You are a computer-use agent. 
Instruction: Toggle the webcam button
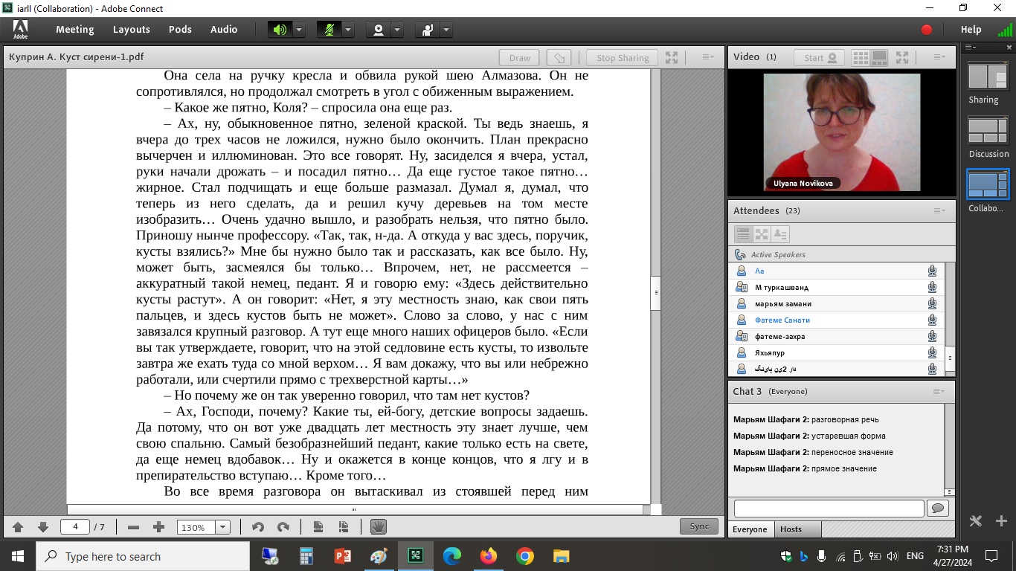[379, 30]
